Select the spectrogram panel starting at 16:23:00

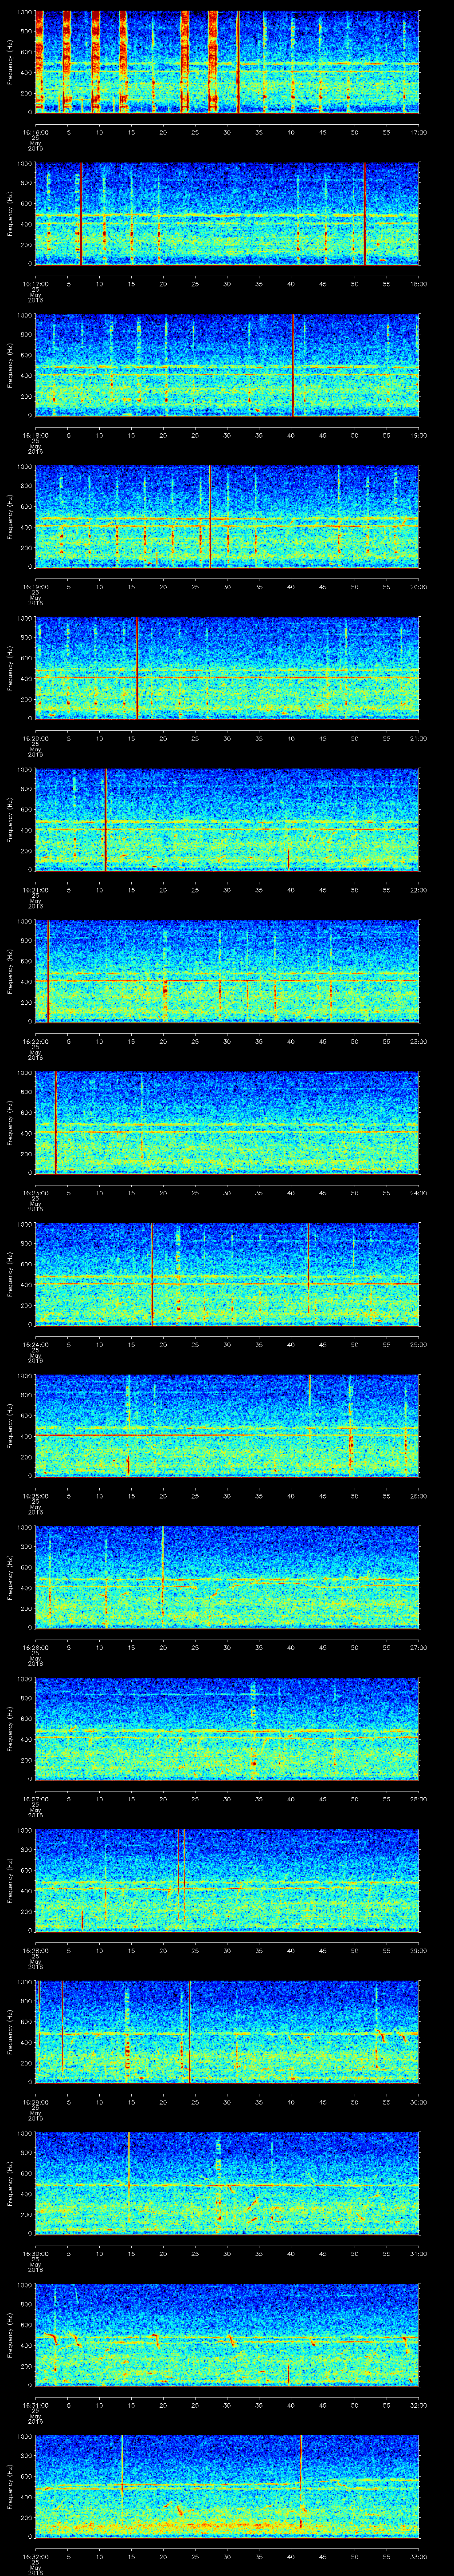(x=227, y=1123)
